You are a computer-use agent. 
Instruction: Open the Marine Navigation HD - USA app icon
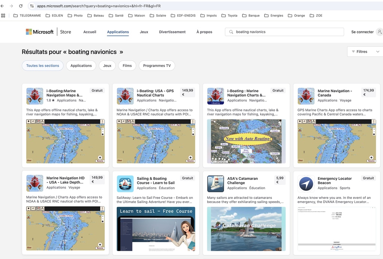point(35,184)
